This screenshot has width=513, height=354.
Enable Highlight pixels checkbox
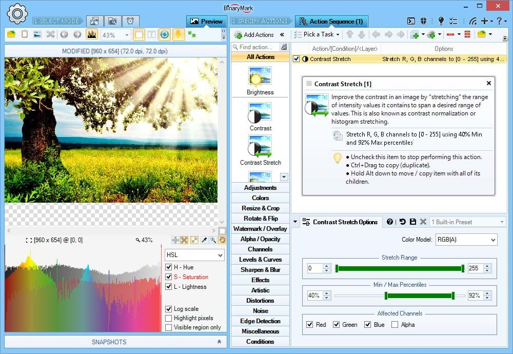pos(169,318)
